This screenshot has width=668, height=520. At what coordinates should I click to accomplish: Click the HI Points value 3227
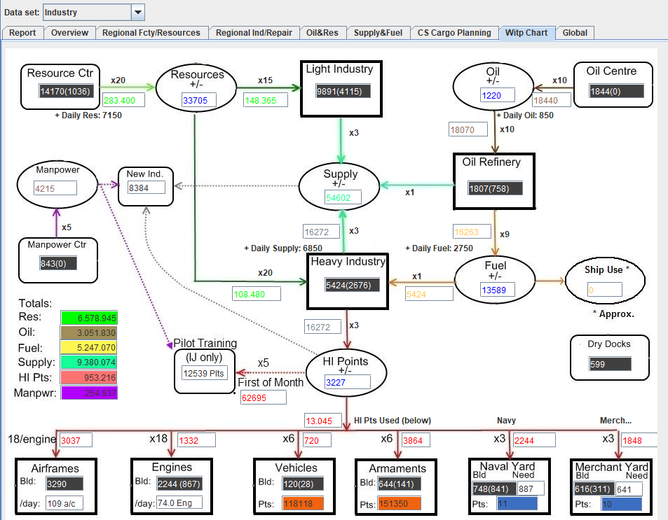tap(347, 382)
